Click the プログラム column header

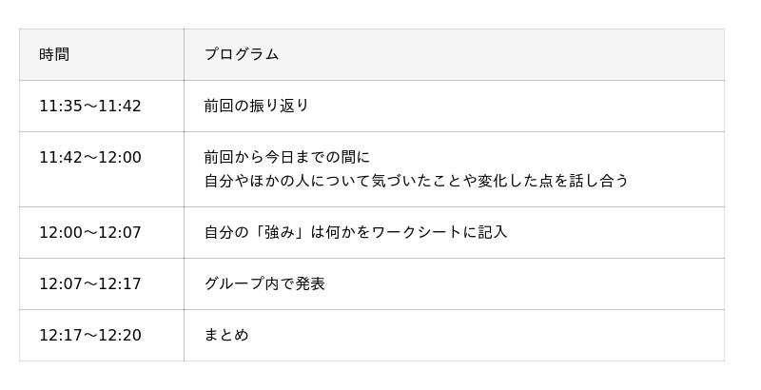(242, 54)
